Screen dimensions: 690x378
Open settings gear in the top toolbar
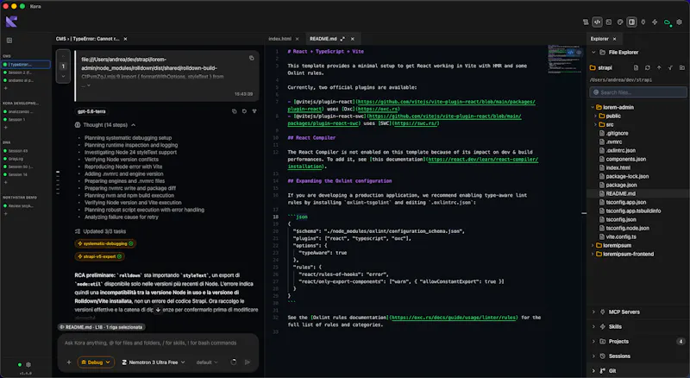tap(679, 22)
